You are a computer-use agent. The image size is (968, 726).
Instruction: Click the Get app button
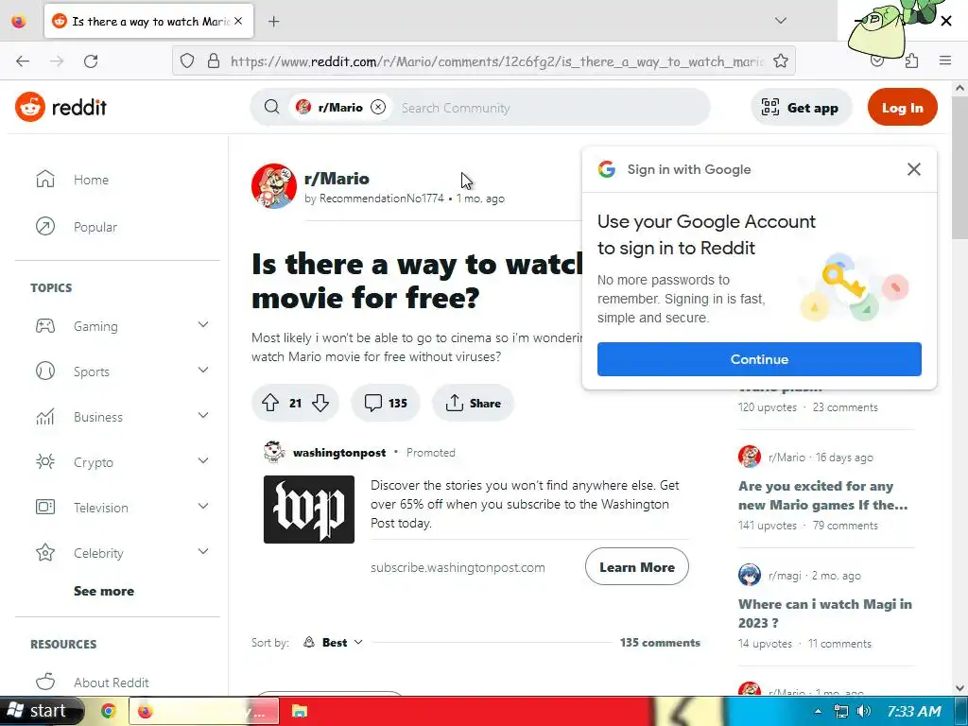801,108
